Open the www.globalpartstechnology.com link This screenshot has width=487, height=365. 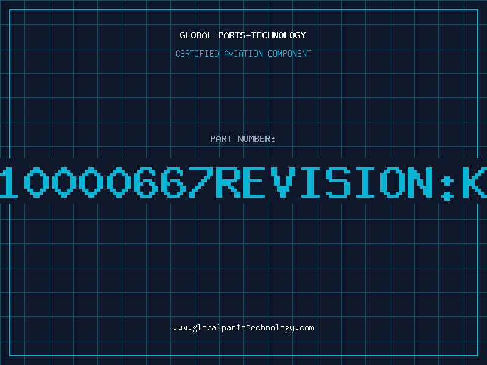(243, 327)
